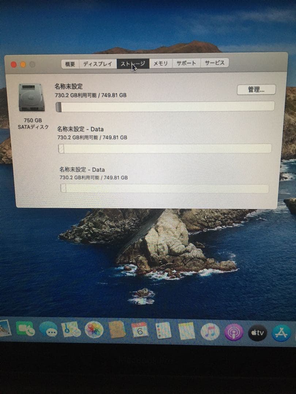Launch the Music app
The height and width of the screenshot is (394, 296).
(x=209, y=331)
